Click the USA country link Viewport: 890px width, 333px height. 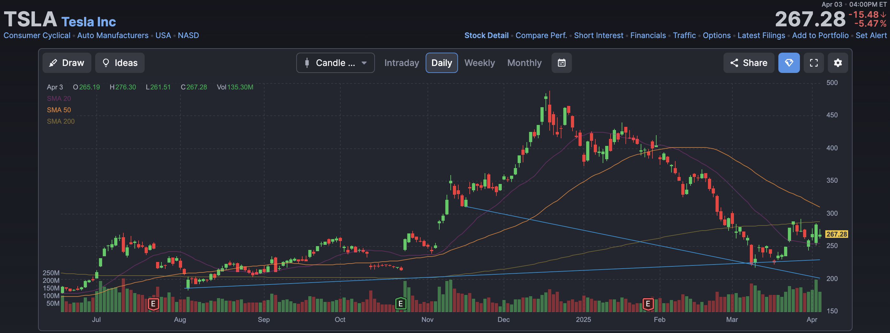click(163, 35)
